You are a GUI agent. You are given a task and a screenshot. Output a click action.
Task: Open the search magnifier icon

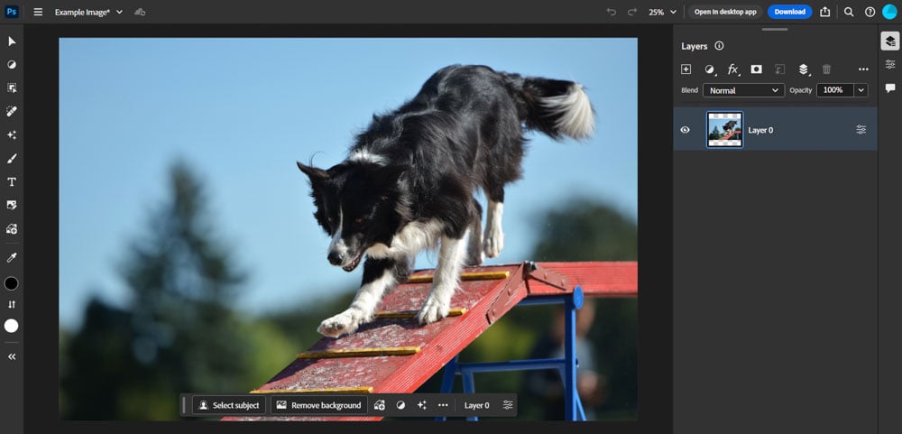click(849, 12)
